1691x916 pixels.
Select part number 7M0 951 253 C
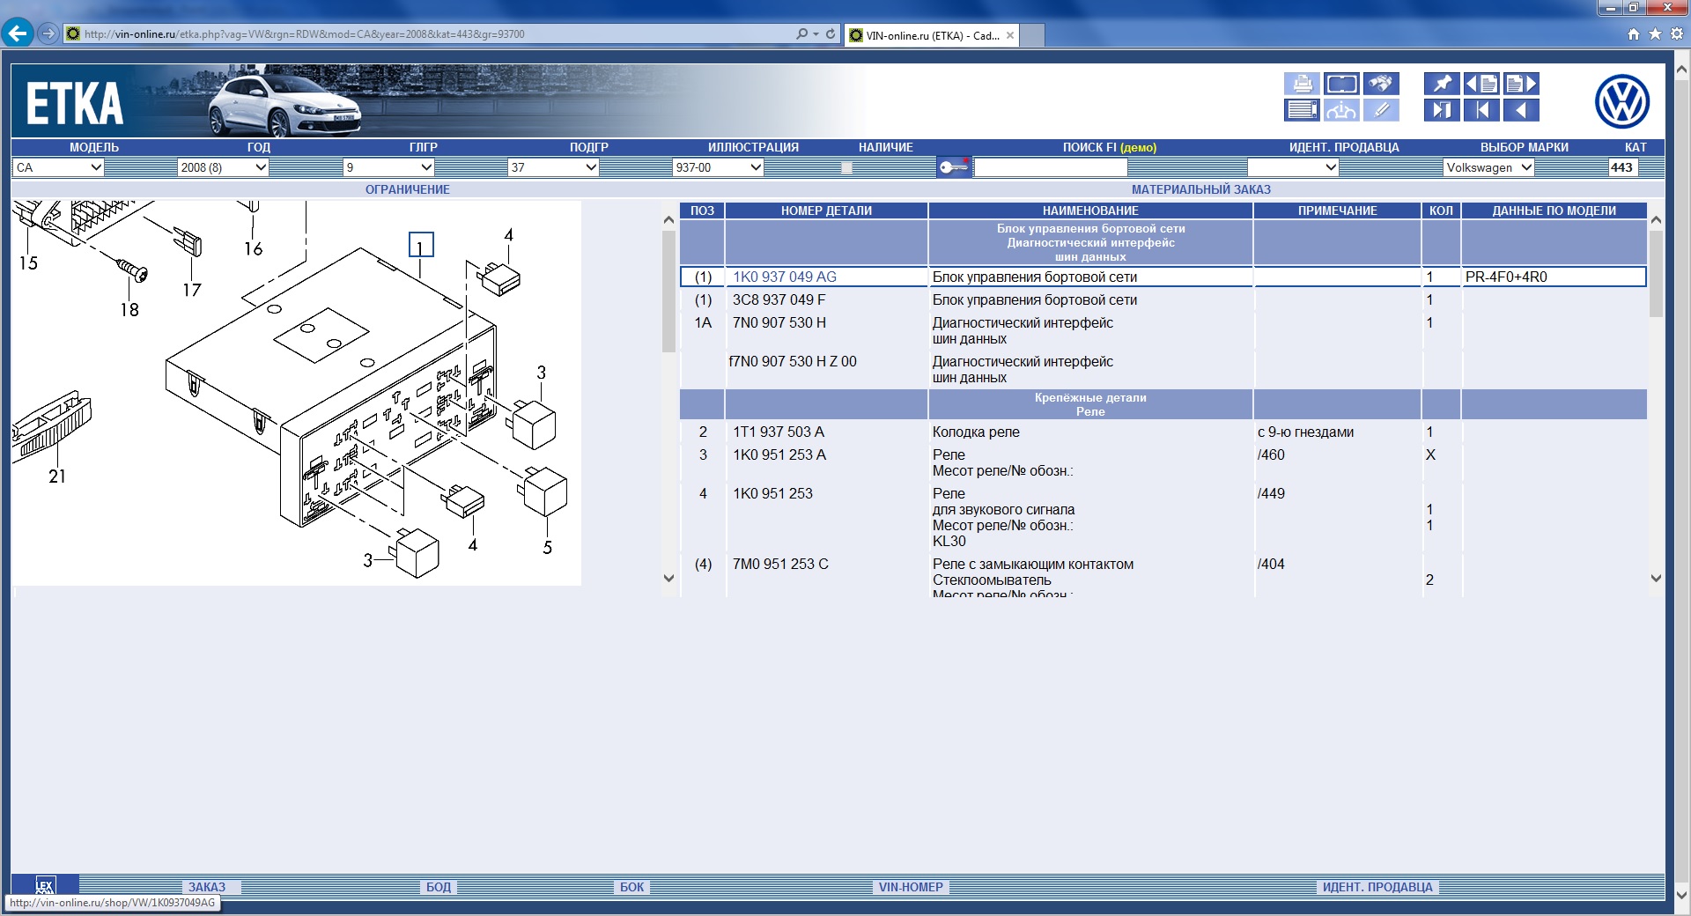[780, 564]
